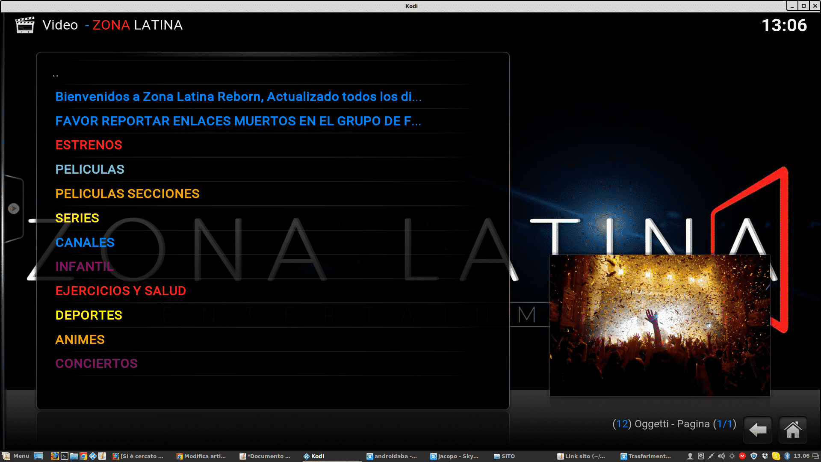The width and height of the screenshot is (821, 462).
Task: Open the Dropbox tray icon
Action: [765, 456]
